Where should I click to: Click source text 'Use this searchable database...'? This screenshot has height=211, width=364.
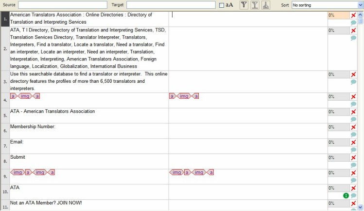pos(88,81)
